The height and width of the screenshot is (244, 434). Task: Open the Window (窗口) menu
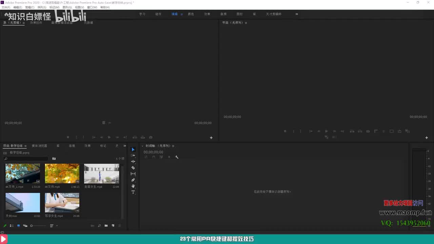coord(92,7)
